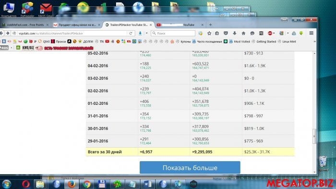Image resolution: width=336 pixels, height=189 pixels.
Task: Open the downloads arrow in the toolbar
Action: [x=235, y=33]
